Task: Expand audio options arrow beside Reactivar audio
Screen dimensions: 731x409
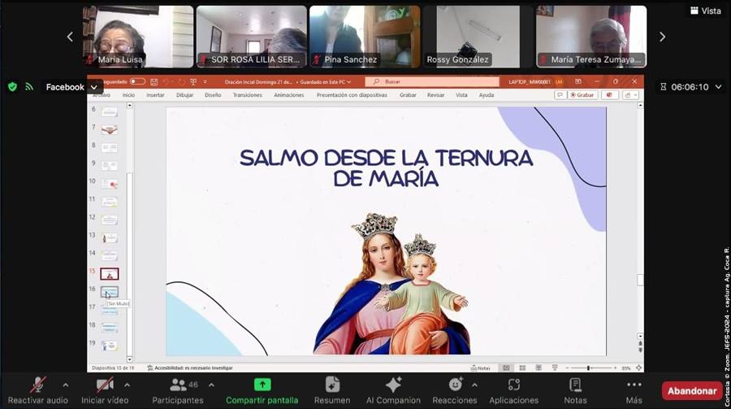Action: click(65, 385)
